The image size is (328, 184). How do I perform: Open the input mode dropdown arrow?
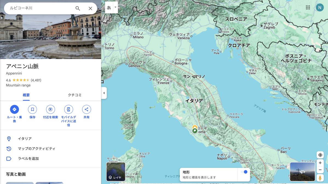[115, 7]
